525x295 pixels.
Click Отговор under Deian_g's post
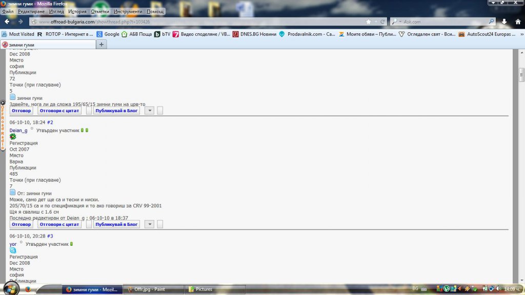21,224
